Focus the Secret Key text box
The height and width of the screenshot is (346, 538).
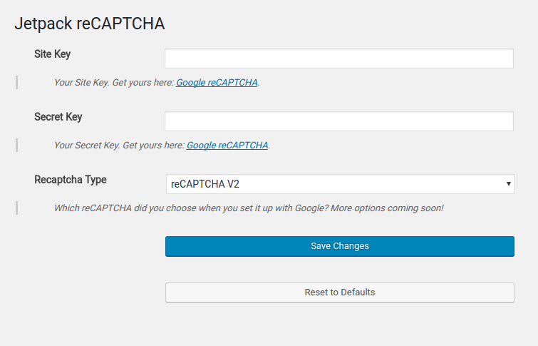pyautogui.click(x=339, y=121)
